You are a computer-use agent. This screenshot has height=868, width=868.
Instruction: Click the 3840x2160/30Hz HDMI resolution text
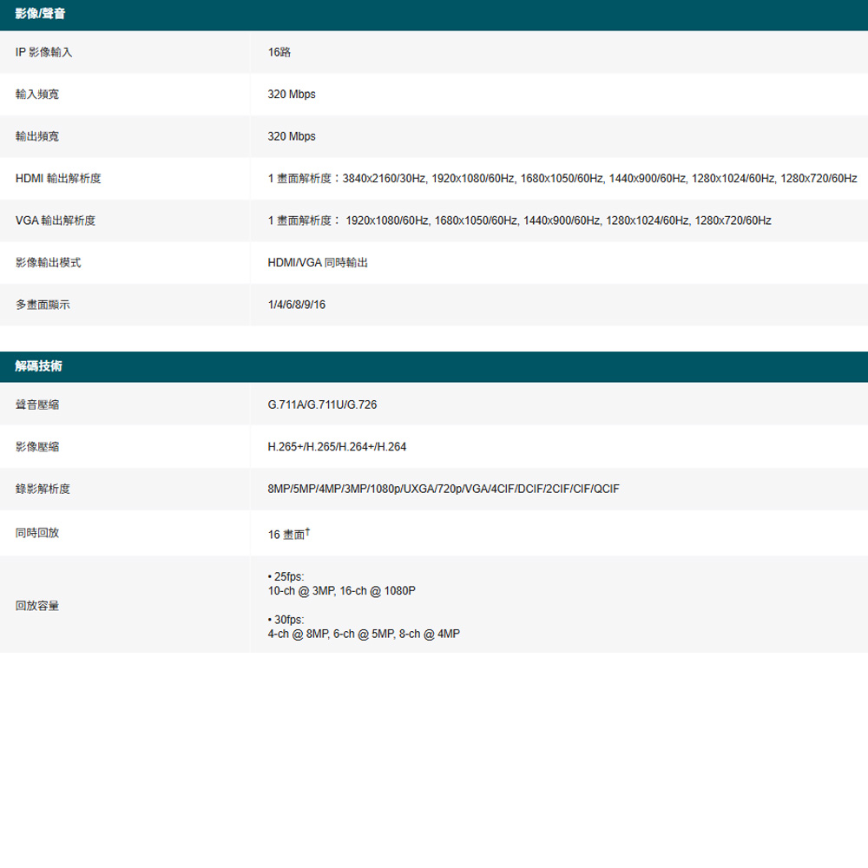click(385, 179)
